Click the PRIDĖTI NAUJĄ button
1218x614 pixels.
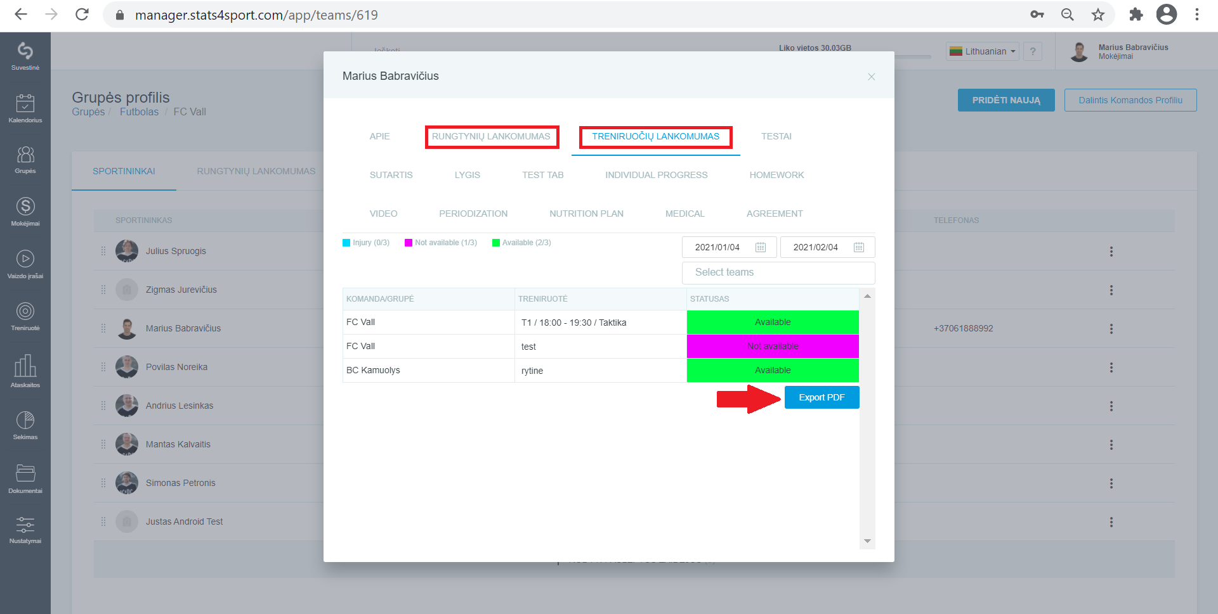pos(1006,100)
